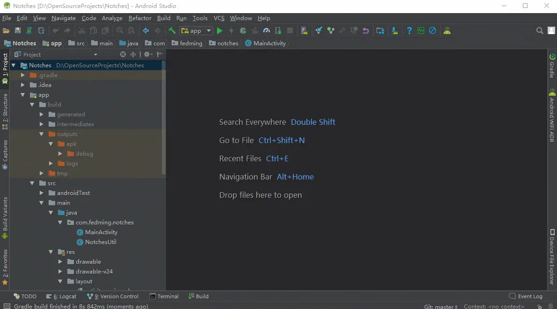Image resolution: width=557 pixels, height=309 pixels.
Task: Click the Back navigation arrow icon
Action: click(x=145, y=31)
